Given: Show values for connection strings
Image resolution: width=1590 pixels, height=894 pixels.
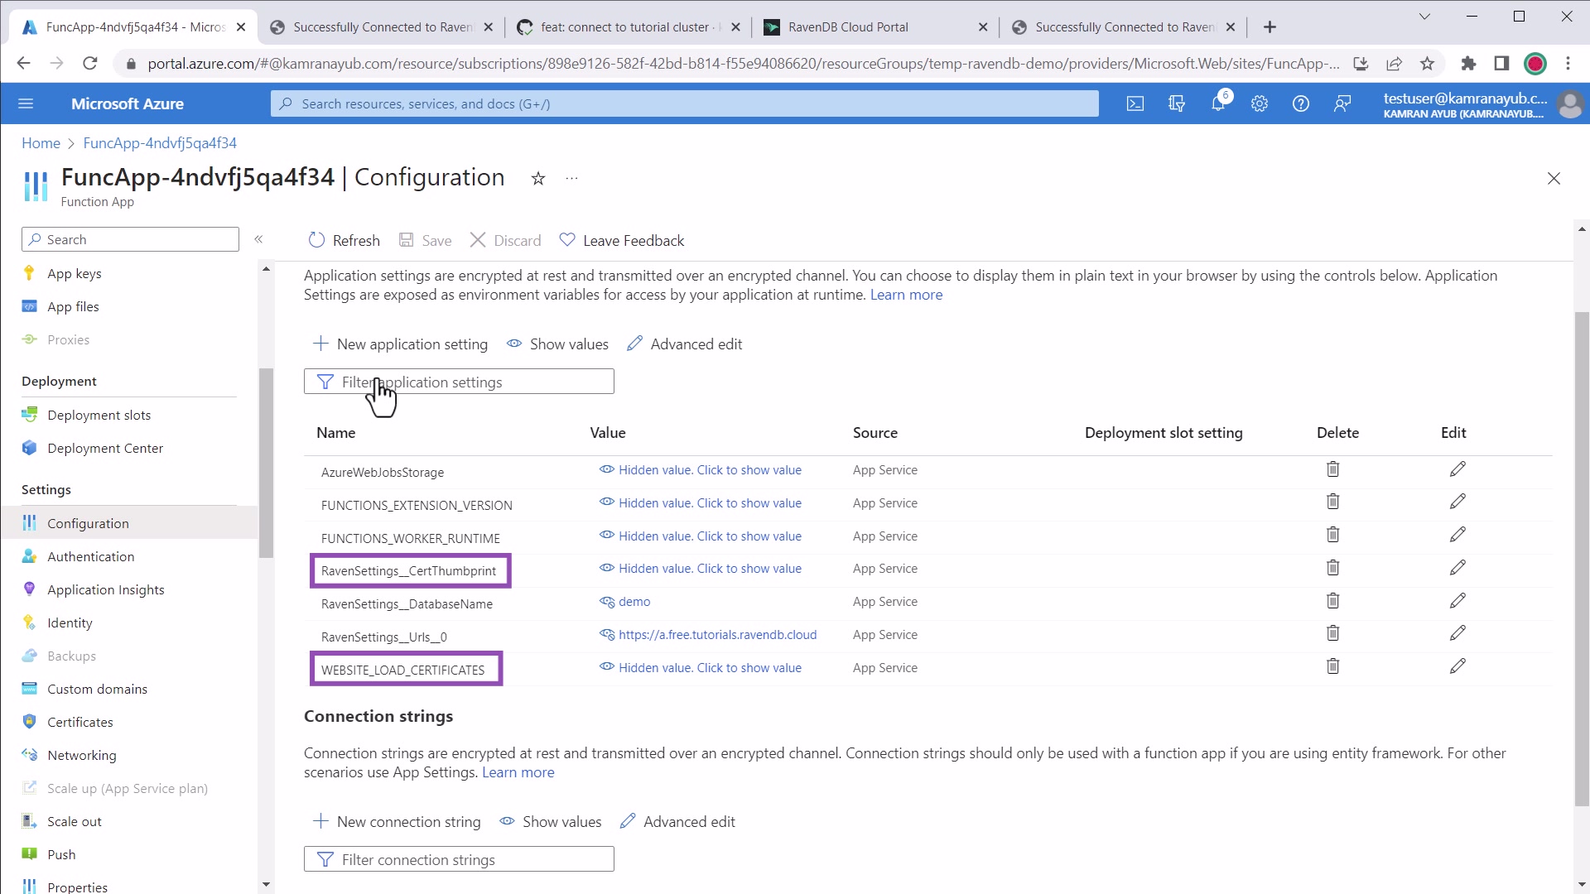Looking at the screenshot, I should click(551, 822).
